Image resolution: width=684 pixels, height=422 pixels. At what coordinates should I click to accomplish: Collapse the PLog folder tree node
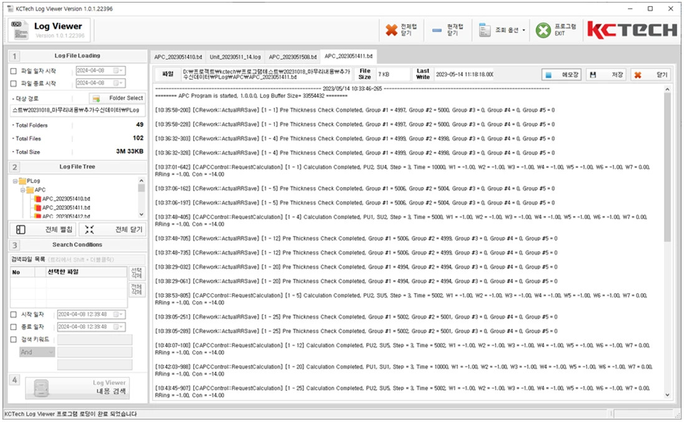[x=16, y=181]
